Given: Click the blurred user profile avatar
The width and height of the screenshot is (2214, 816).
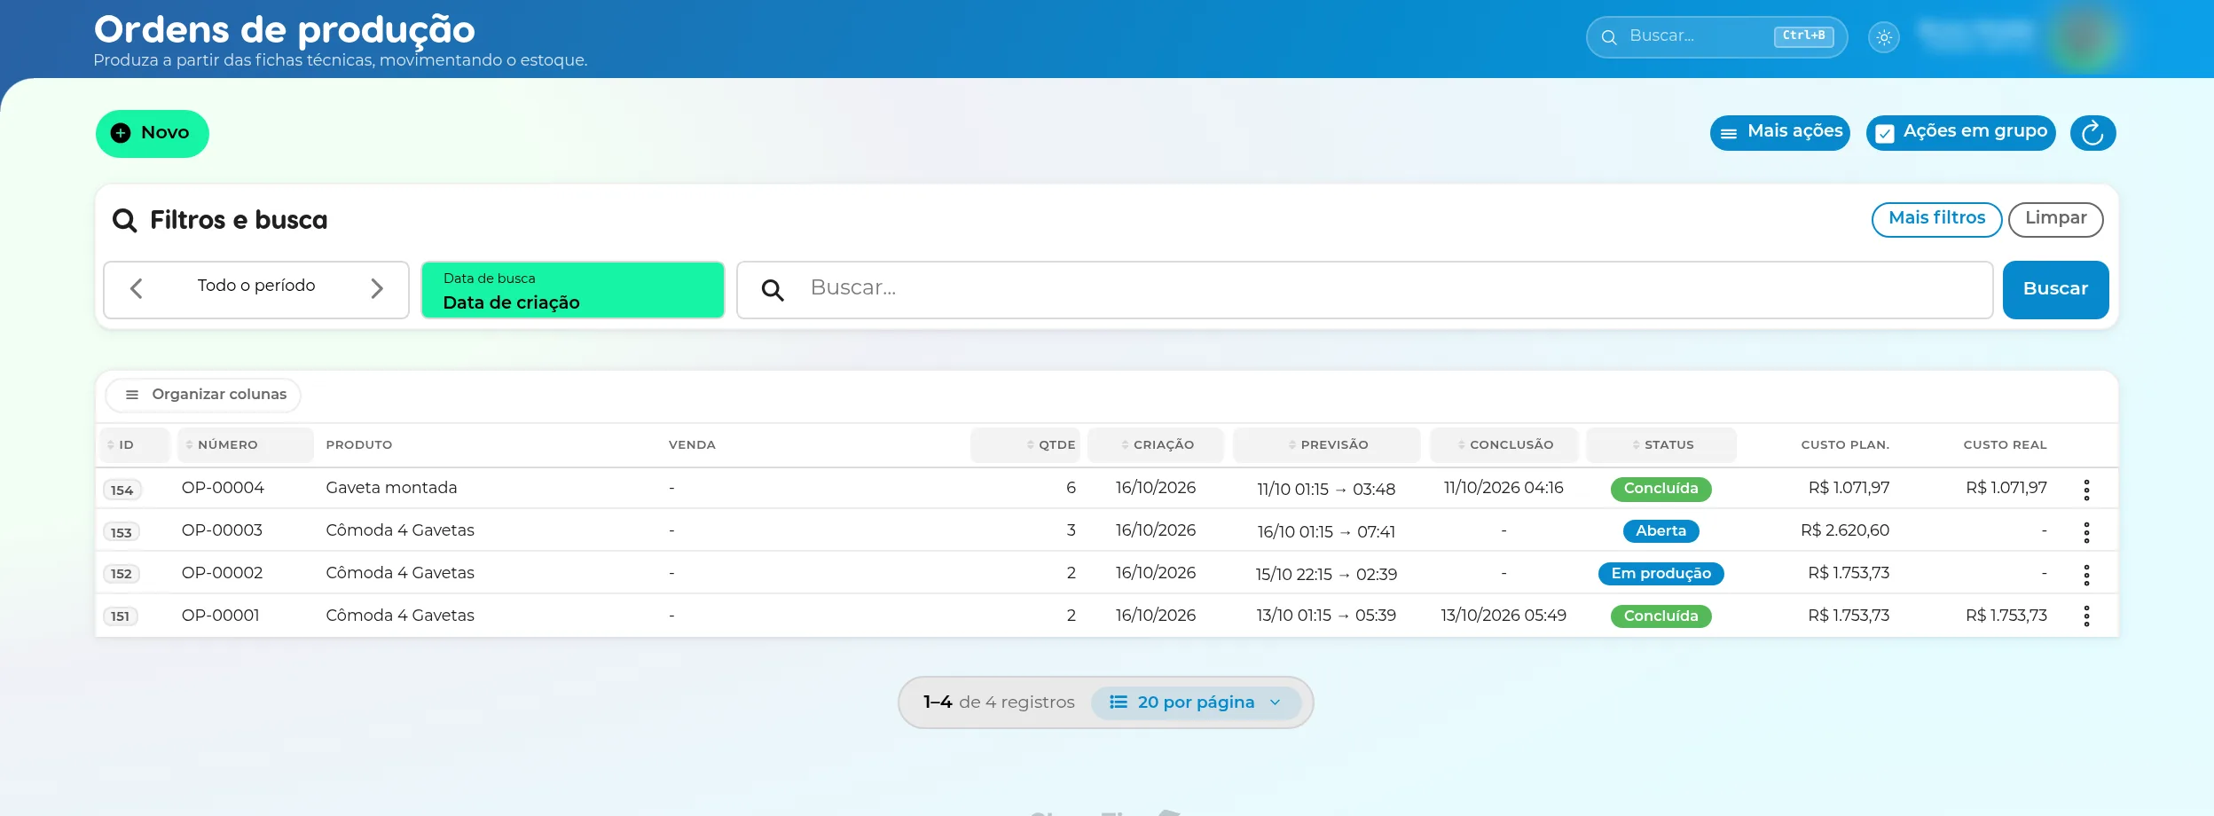Looking at the screenshot, I should click(x=2083, y=37).
